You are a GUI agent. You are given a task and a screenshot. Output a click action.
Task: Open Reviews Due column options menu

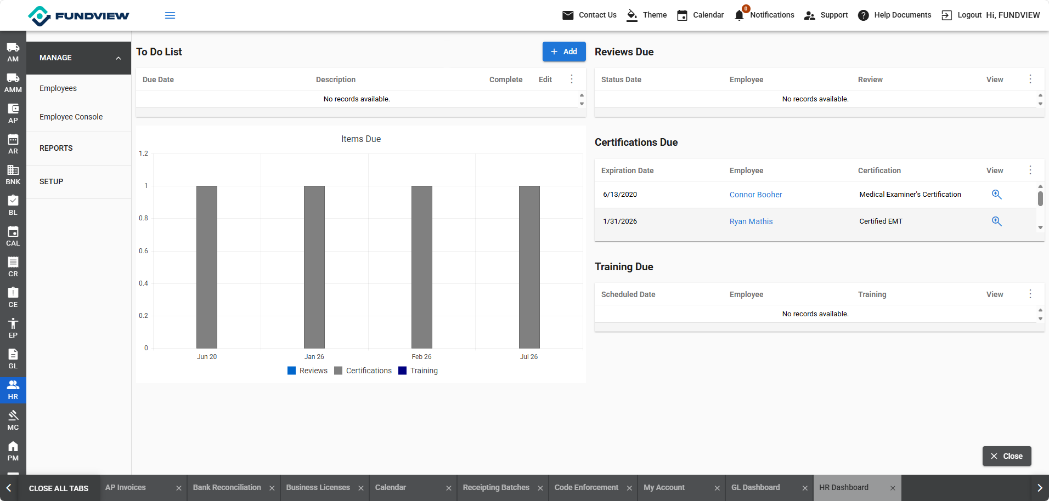click(1030, 79)
